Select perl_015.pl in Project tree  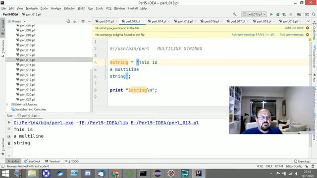click(27, 70)
